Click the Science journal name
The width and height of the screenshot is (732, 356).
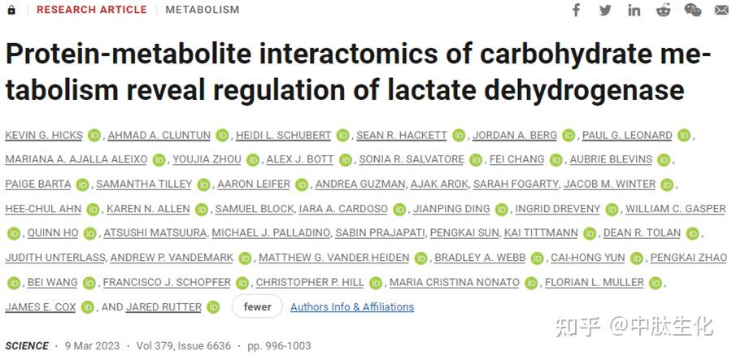coord(27,345)
